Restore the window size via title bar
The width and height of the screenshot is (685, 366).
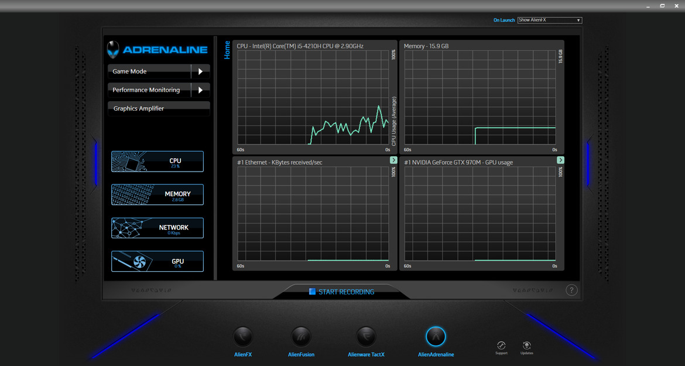(x=662, y=6)
